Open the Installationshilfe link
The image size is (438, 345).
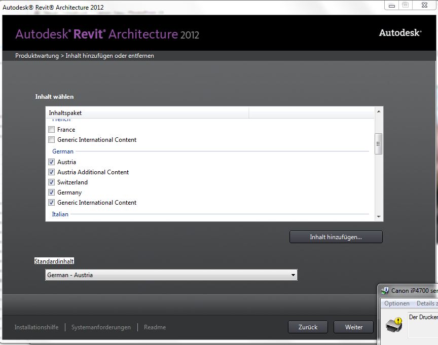click(x=36, y=327)
